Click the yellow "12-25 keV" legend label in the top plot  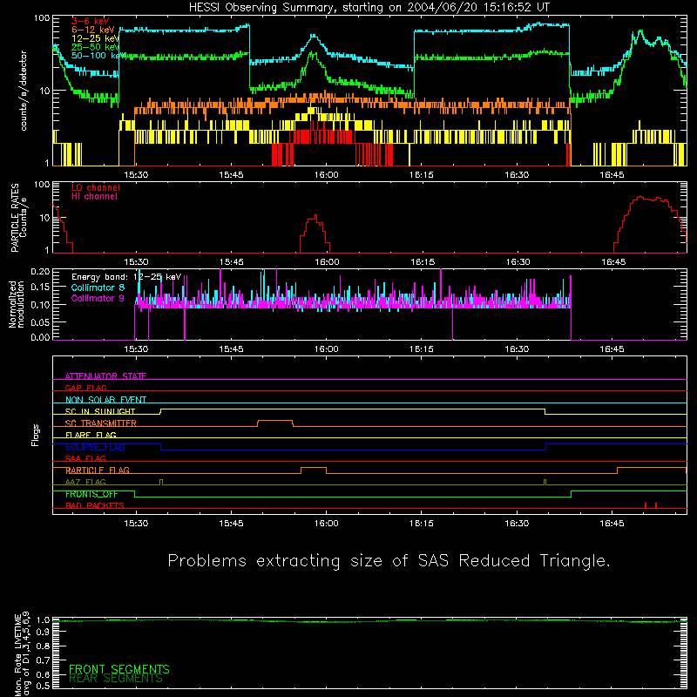click(x=95, y=38)
